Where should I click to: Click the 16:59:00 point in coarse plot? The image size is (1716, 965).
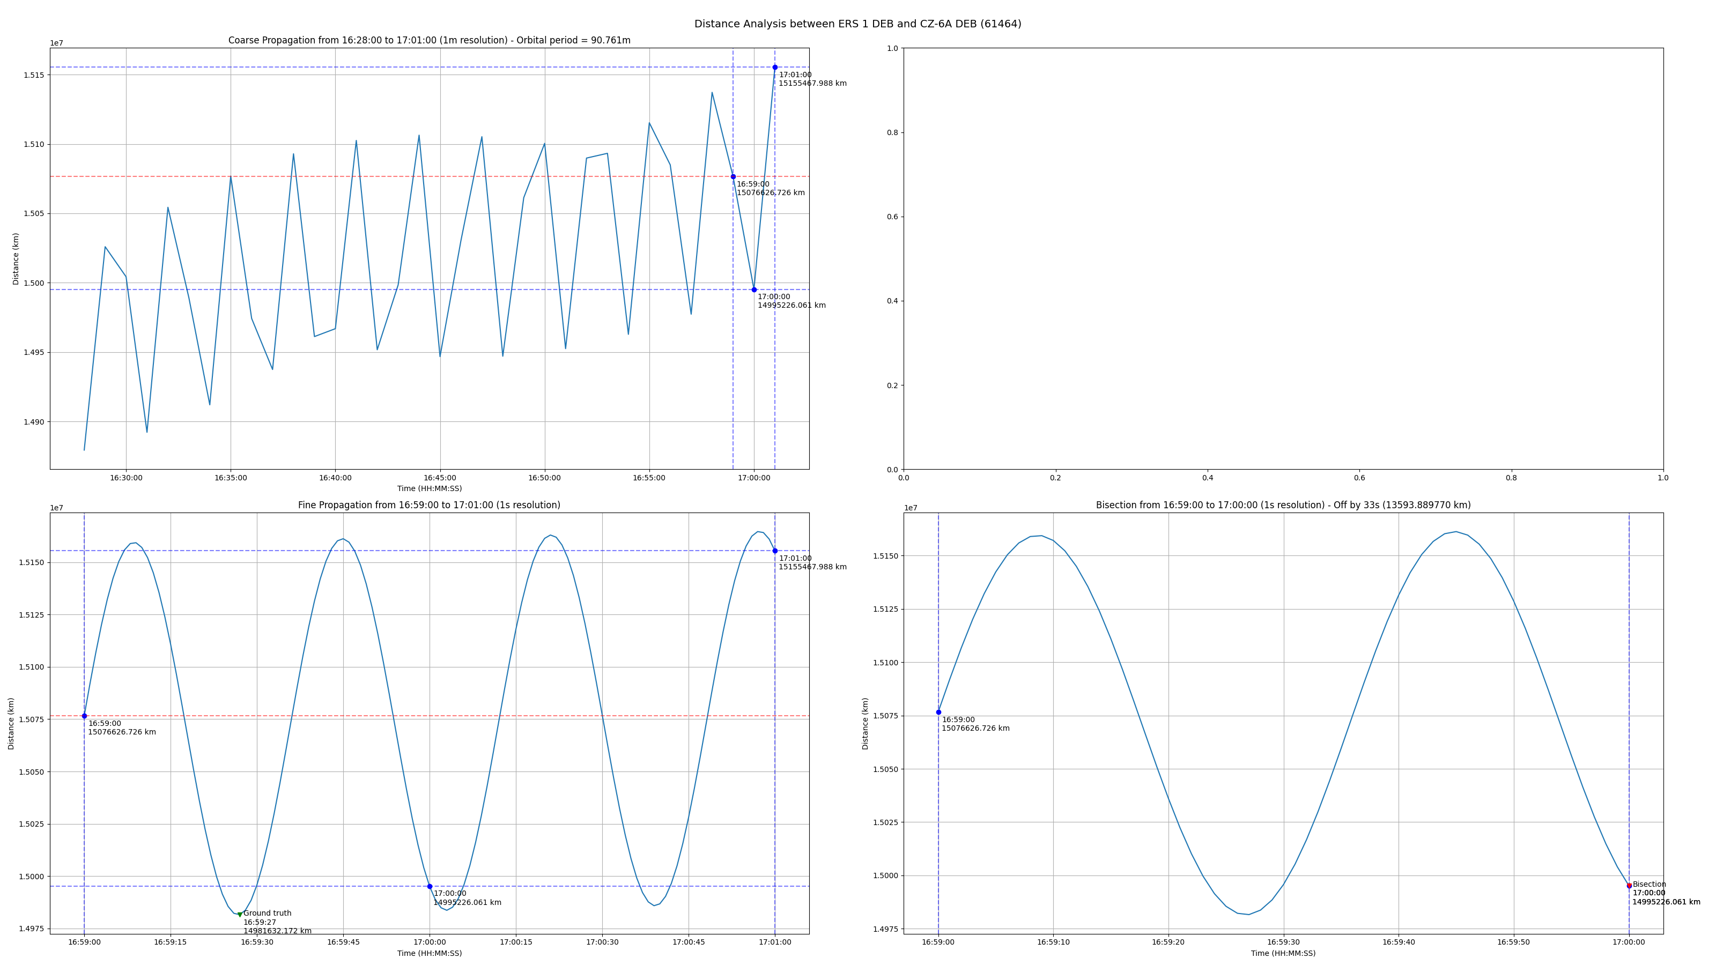click(734, 176)
